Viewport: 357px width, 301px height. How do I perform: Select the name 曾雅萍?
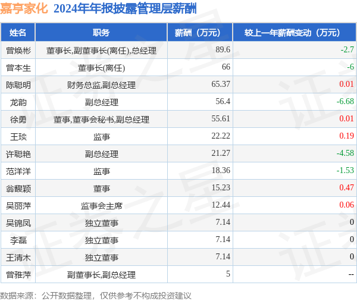click(x=18, y=275)
